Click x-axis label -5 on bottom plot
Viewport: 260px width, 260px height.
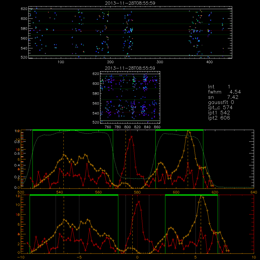79,257
